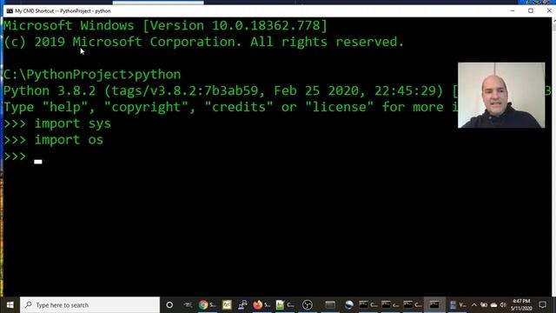Click 'C:\PythonProject>python' prompt line
Viewport: 556px width, 313px height.
tap(92, 75)
